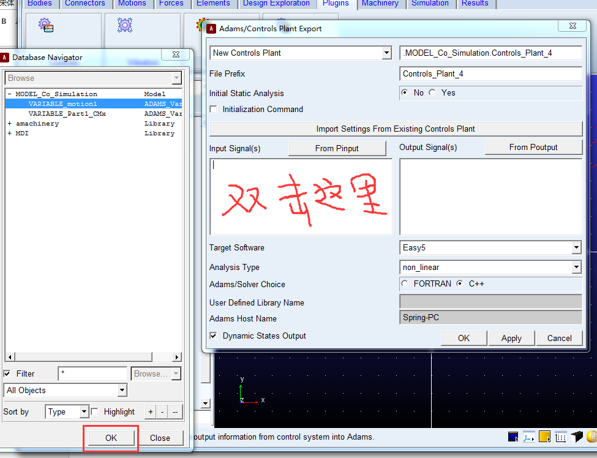Click the background color icon in status bar
Image resolution: width=597 pixels, height=458 pixels.
pyautogui.click(x=513, y=437)
